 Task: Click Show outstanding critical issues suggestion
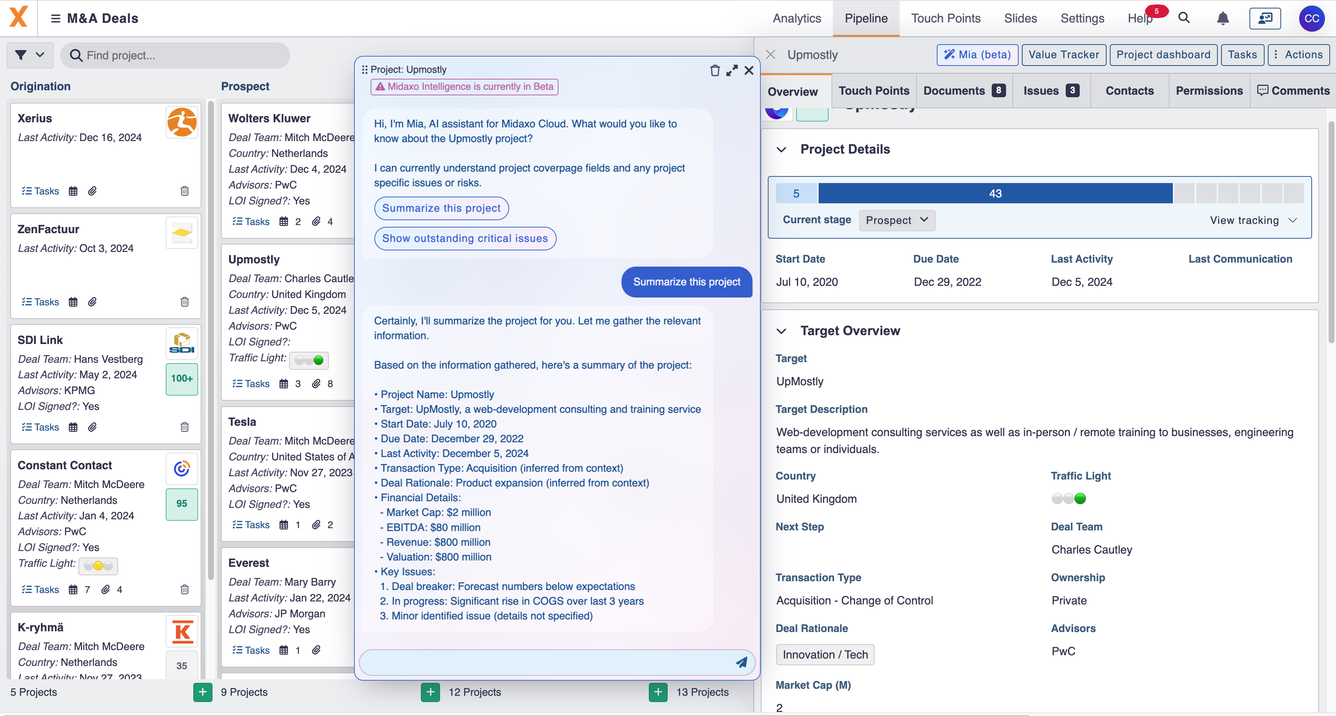pos(465,238)
